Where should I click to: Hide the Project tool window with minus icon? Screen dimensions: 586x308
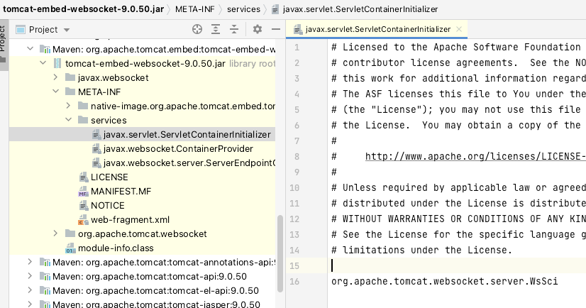tap(275, 29)
